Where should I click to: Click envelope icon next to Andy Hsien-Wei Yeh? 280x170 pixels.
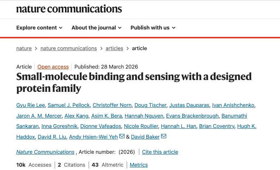[x=122, y=137]
